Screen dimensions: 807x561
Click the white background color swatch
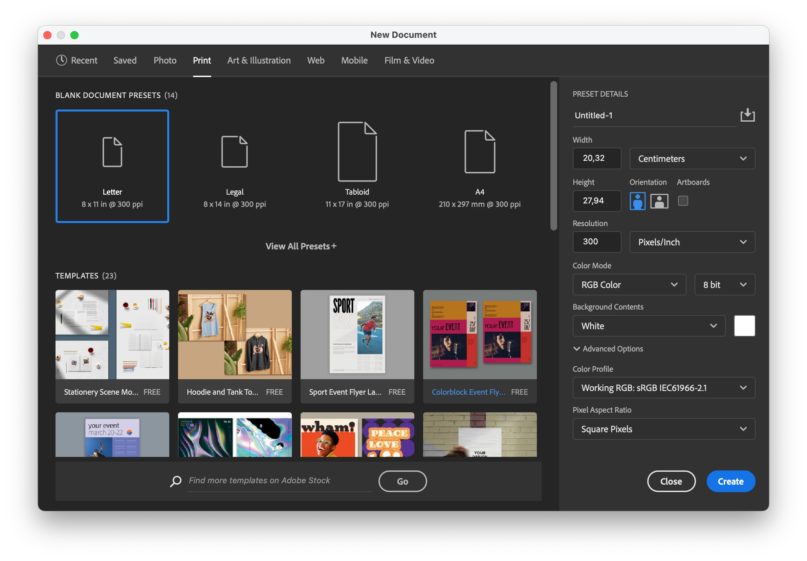click(744, 326)
